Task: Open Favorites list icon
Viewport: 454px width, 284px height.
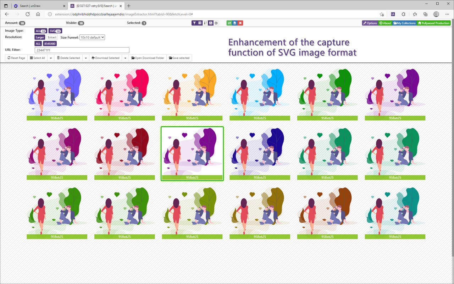Action: (415, 14)
